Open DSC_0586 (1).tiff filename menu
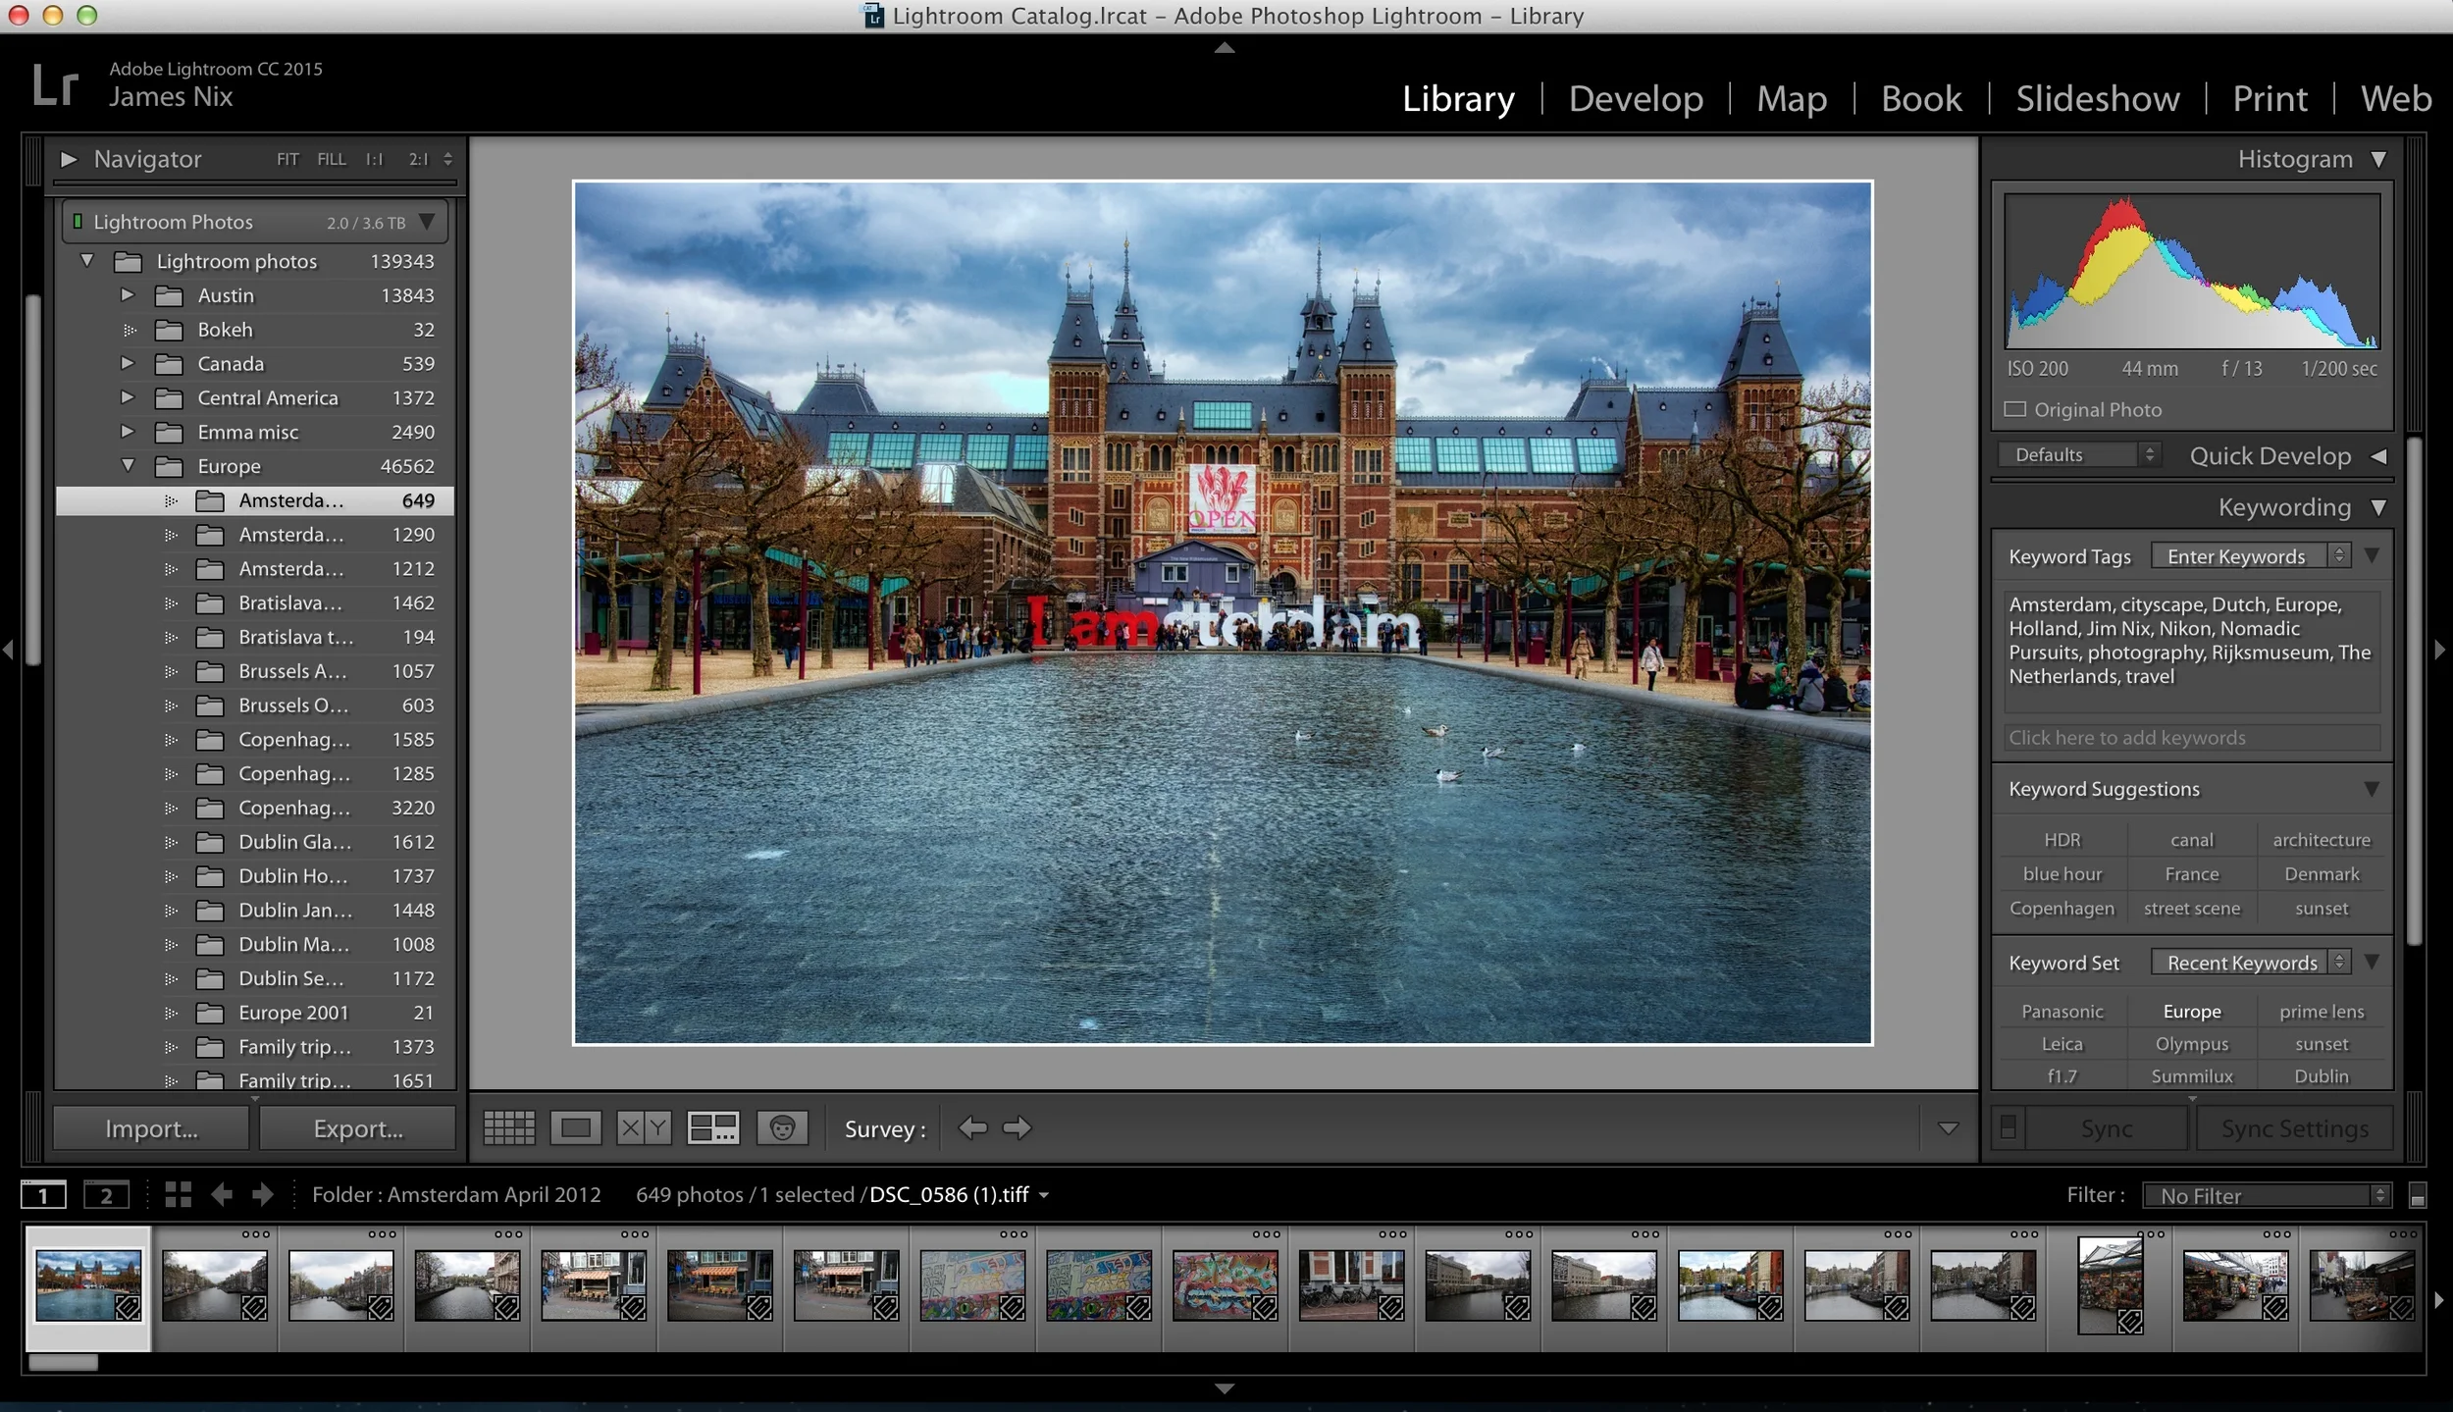 pos(960,1195)
